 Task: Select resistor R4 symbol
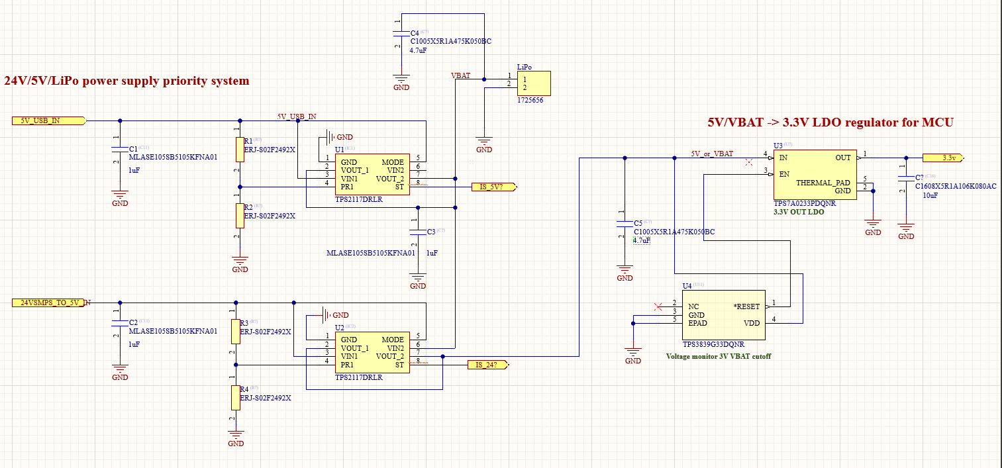234,397
